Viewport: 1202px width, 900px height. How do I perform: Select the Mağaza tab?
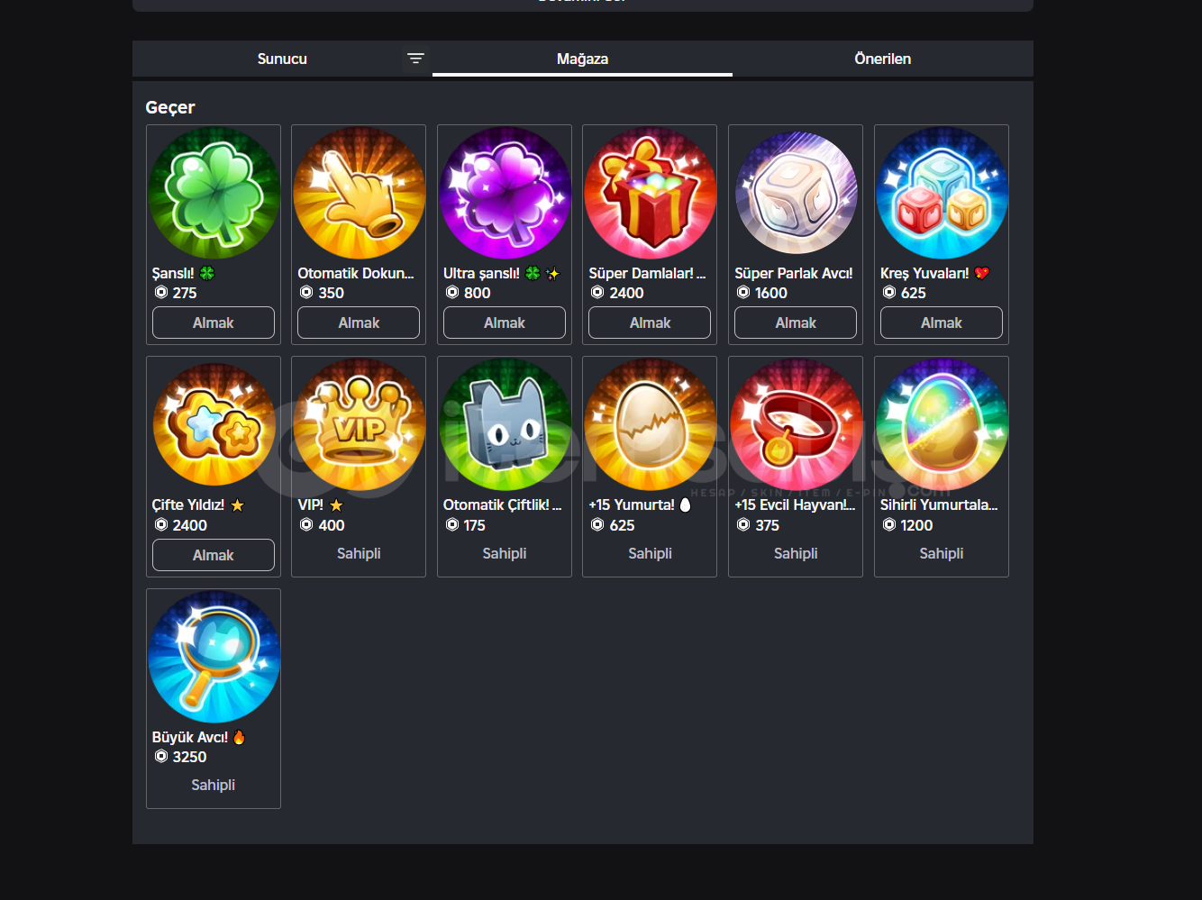[x=582, y=59]
